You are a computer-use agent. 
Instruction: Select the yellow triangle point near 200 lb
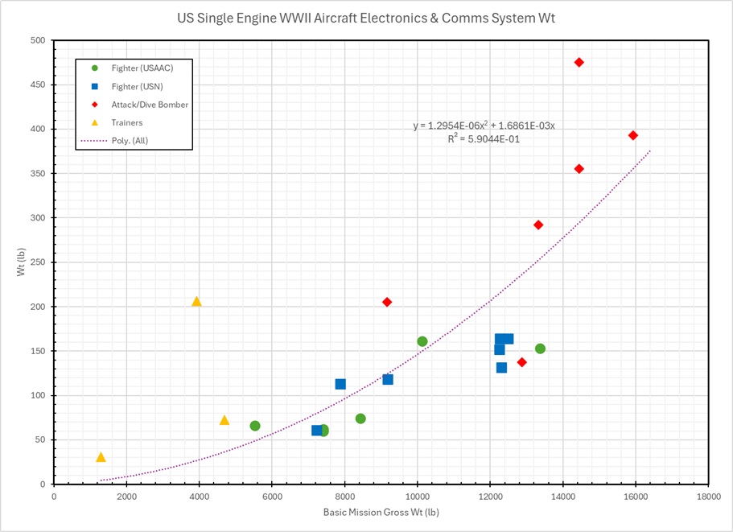coord(196,302)
